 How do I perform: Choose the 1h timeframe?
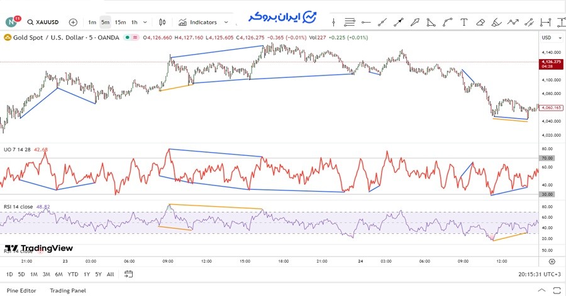coord(134,22)
